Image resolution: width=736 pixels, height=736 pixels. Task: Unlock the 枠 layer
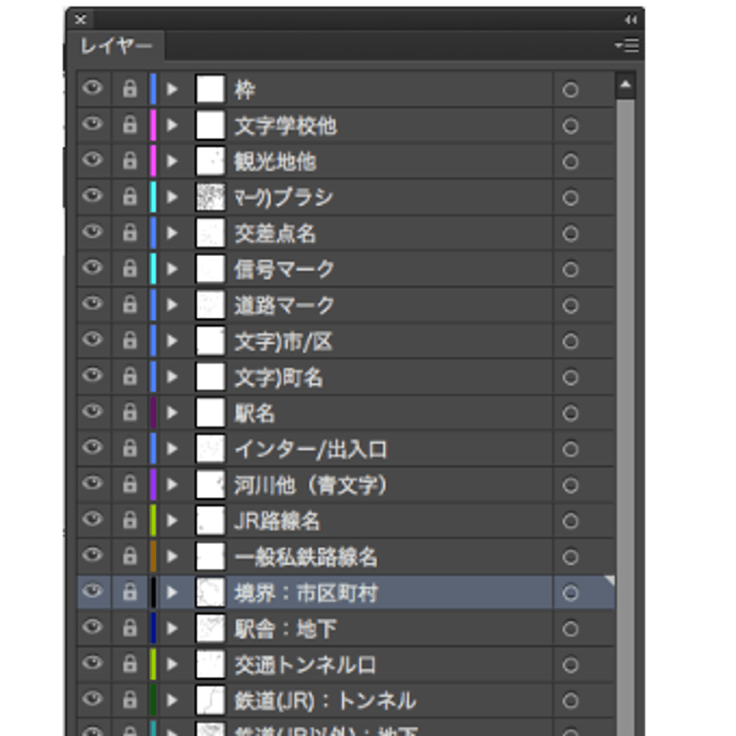click(130, 88)
